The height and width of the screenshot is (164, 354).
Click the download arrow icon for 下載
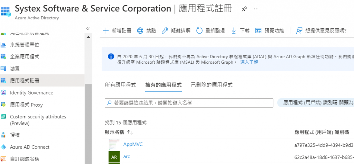pyautogui.click(x=234, y=31)
